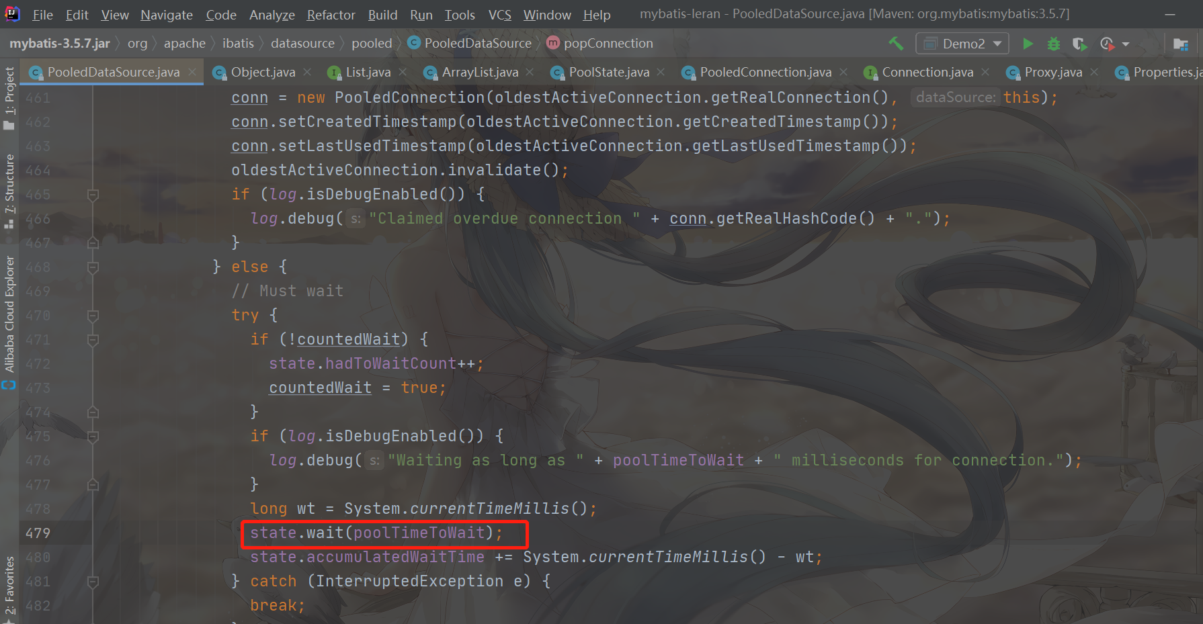Collapse the else block at line 468
This screenshot has width=1203, height=624.
[x=93, y=267]
